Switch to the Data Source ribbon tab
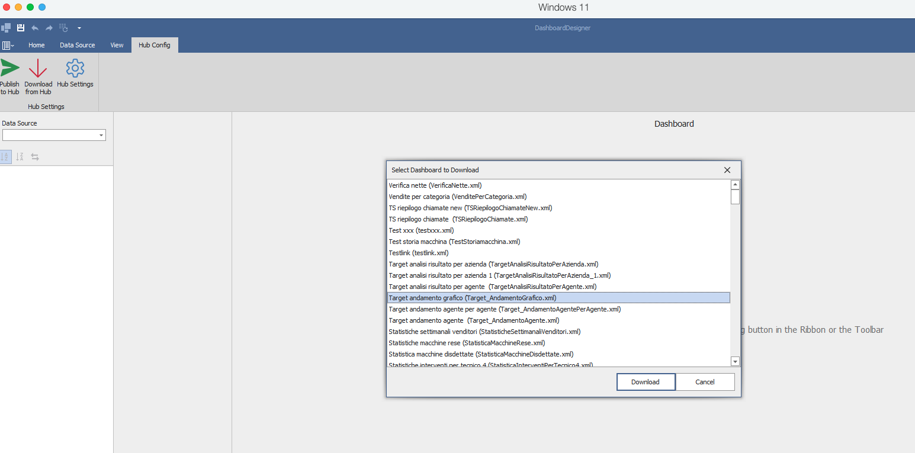Screen dimensions: 915x453 pos(78,45)
